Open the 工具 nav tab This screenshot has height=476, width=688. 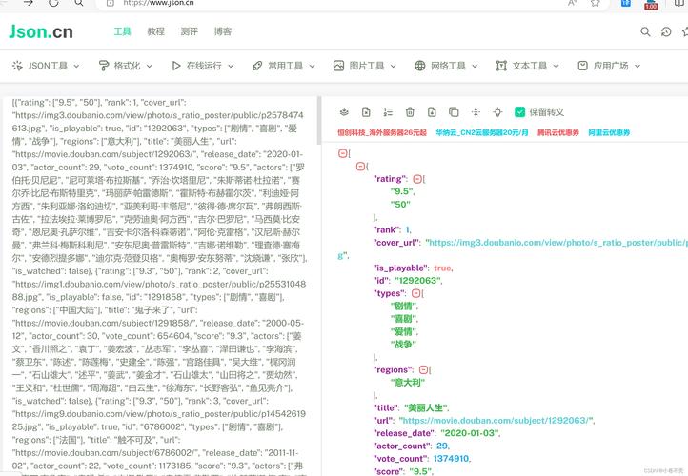pos(122,31)
